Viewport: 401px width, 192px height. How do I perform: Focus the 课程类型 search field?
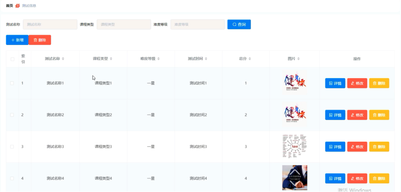pyautogui.click(x=124, y=25)
